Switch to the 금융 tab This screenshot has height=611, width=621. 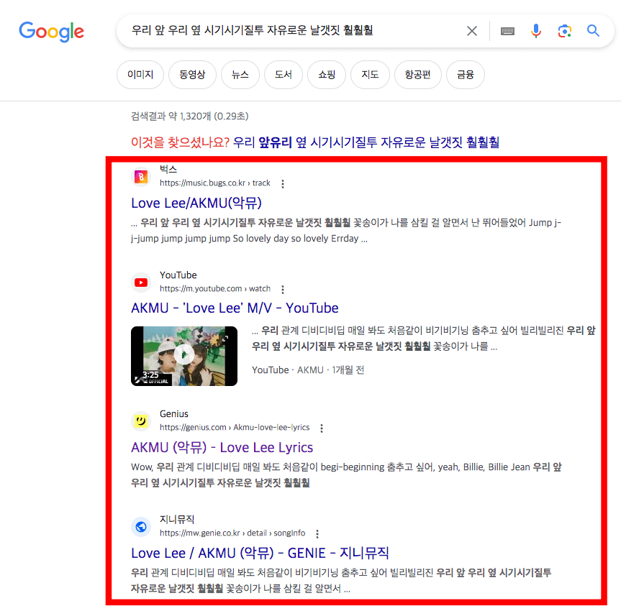click(466, 75)
